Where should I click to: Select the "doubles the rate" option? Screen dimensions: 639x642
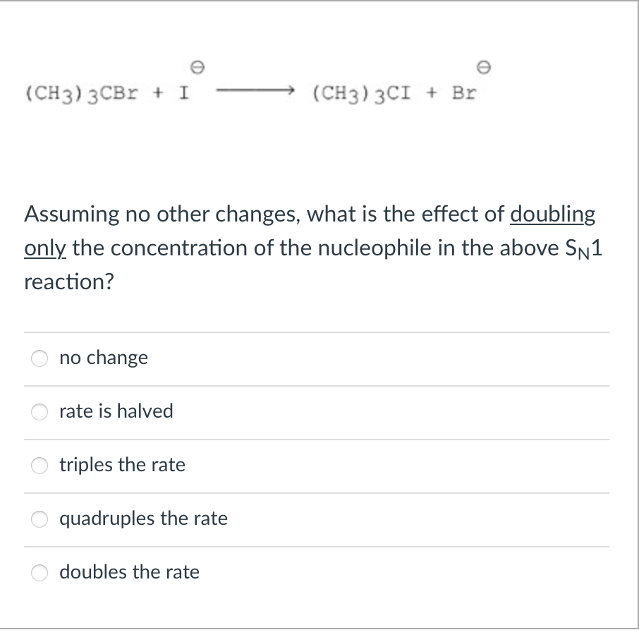click(39, 573)
